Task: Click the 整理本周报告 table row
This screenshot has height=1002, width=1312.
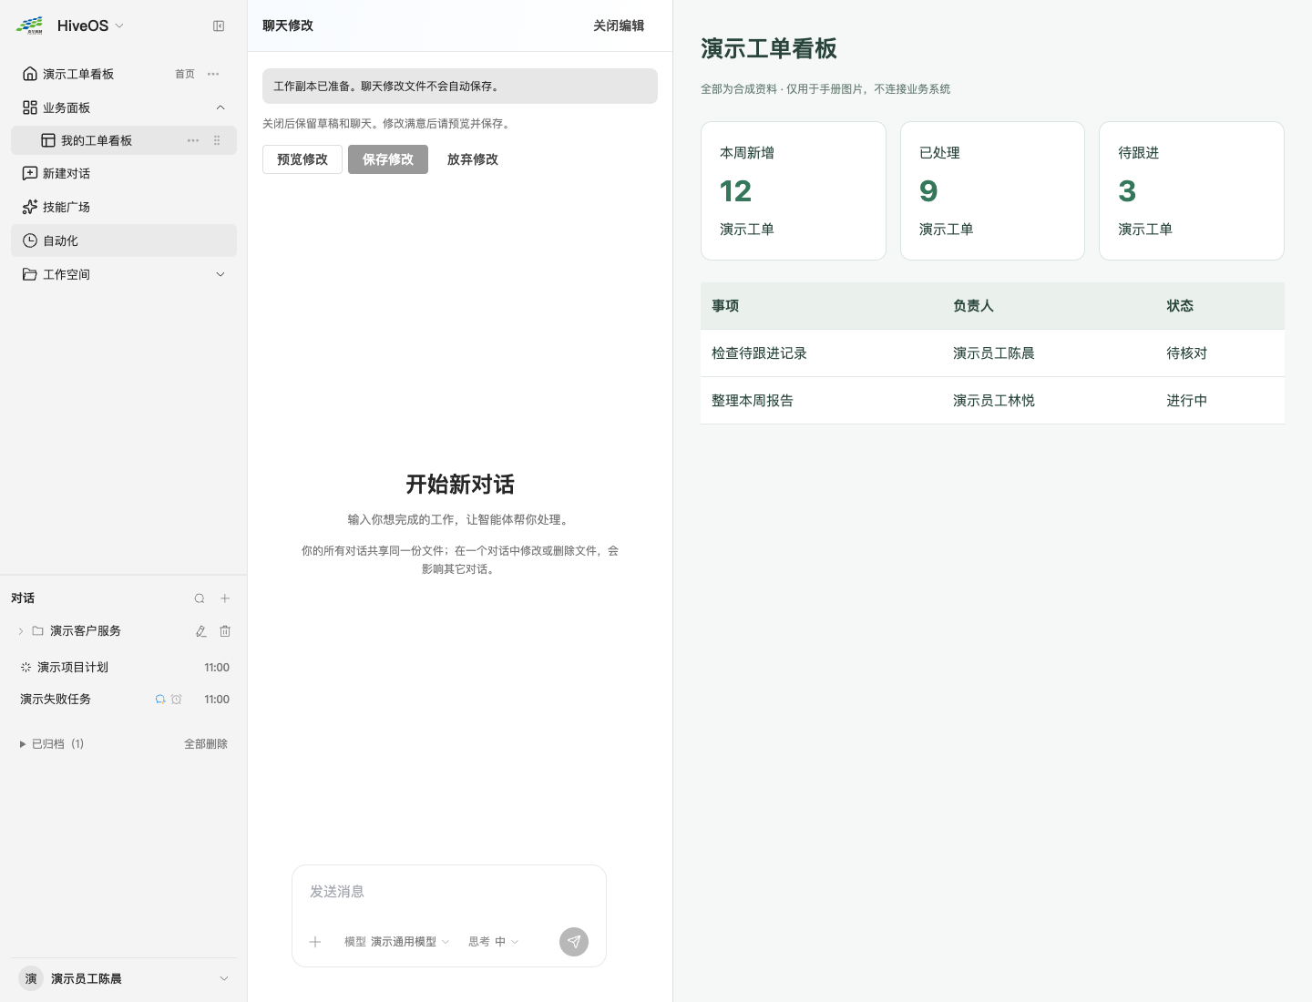Action: click(992, 401)
